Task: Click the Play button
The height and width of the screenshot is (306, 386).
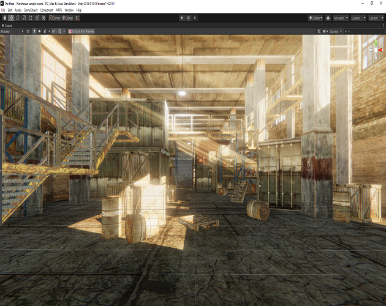Action: point(182,18)
